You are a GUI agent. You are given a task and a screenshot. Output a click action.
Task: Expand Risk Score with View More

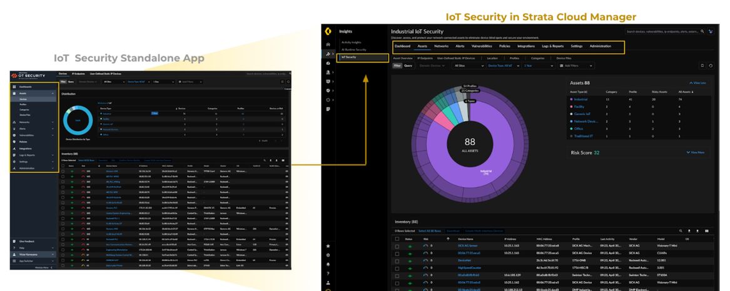click(696, 152)
